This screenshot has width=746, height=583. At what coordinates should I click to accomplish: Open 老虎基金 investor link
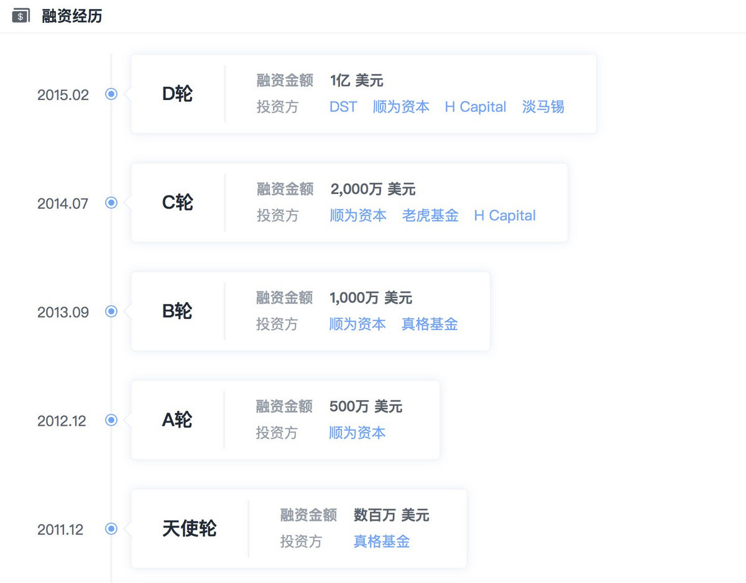coord(430,216)
